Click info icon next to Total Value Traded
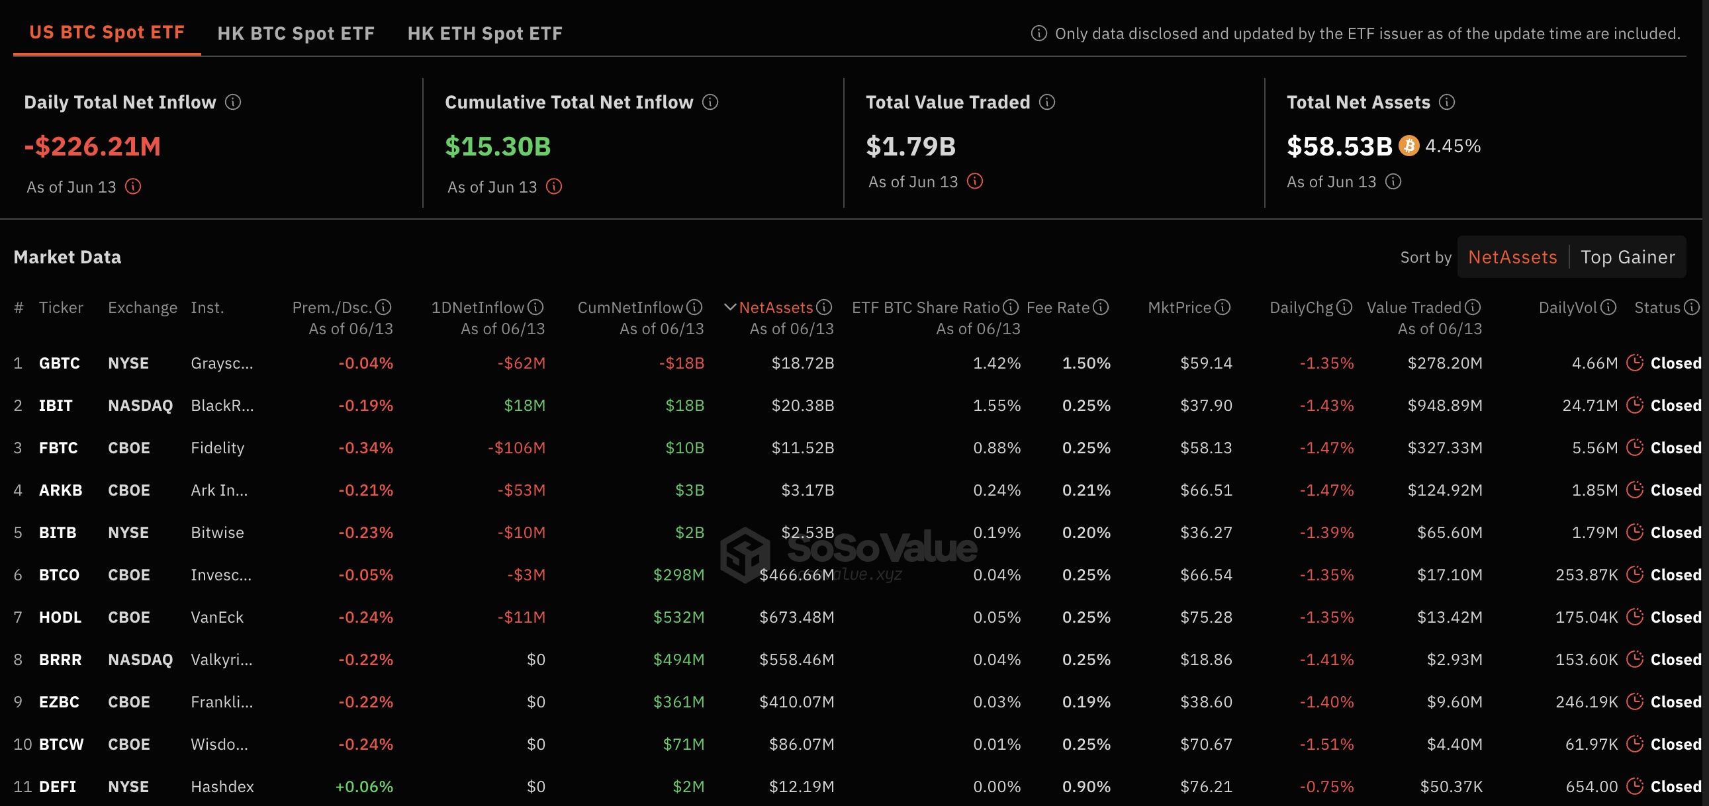The width and height of the screenshot is (1709, 806). click(1047, 102)
